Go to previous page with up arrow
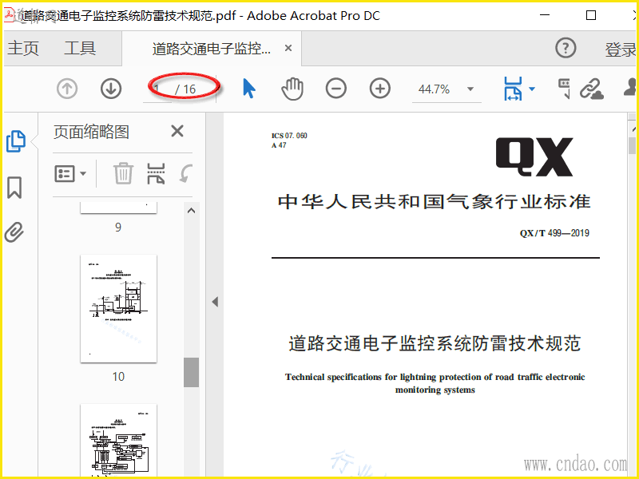The height and width of the screenshot is (479, 639). point(67,89)
